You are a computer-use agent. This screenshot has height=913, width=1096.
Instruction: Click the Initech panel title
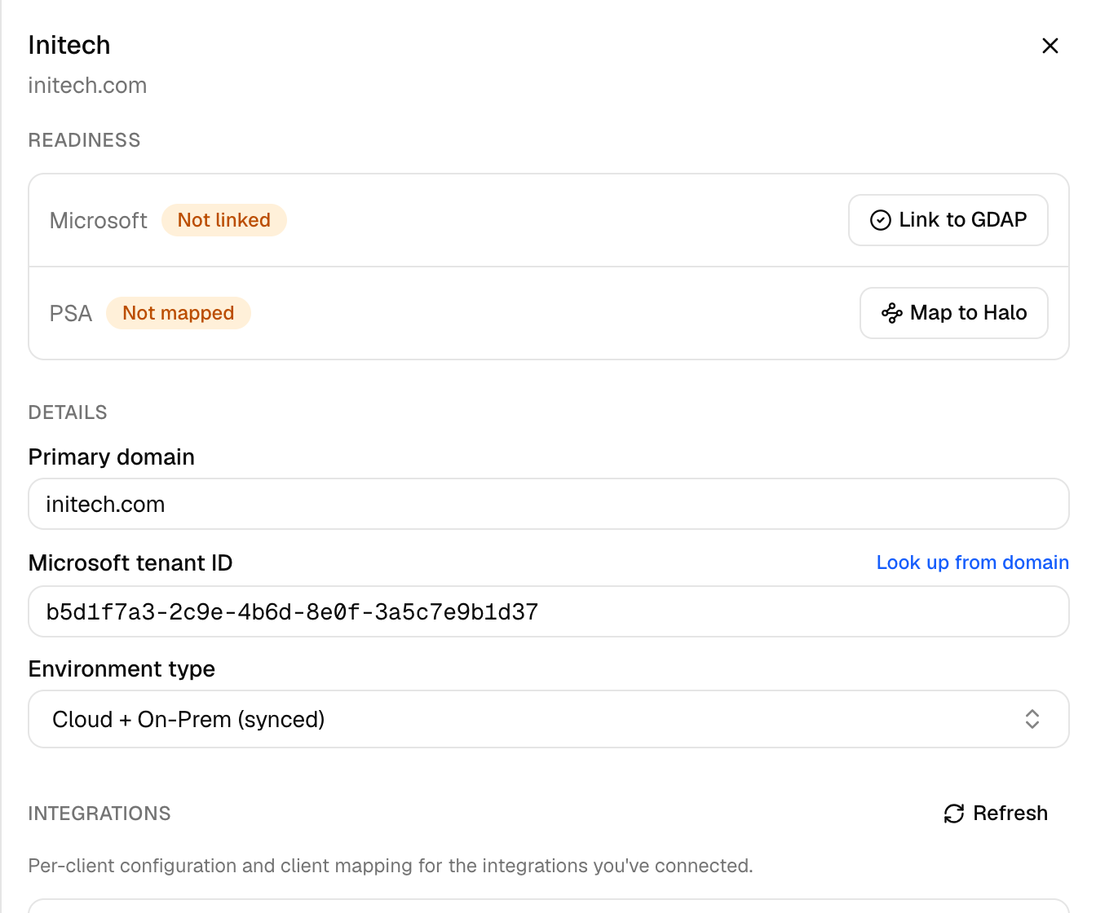pyautogui.click(x=69, y=45)
